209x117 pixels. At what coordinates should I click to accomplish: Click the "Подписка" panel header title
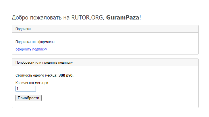pos(23,29)
